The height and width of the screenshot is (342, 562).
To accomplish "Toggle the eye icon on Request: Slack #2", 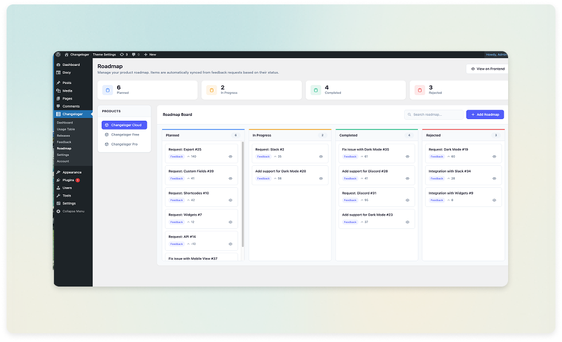I will click(x=322, y=156).
